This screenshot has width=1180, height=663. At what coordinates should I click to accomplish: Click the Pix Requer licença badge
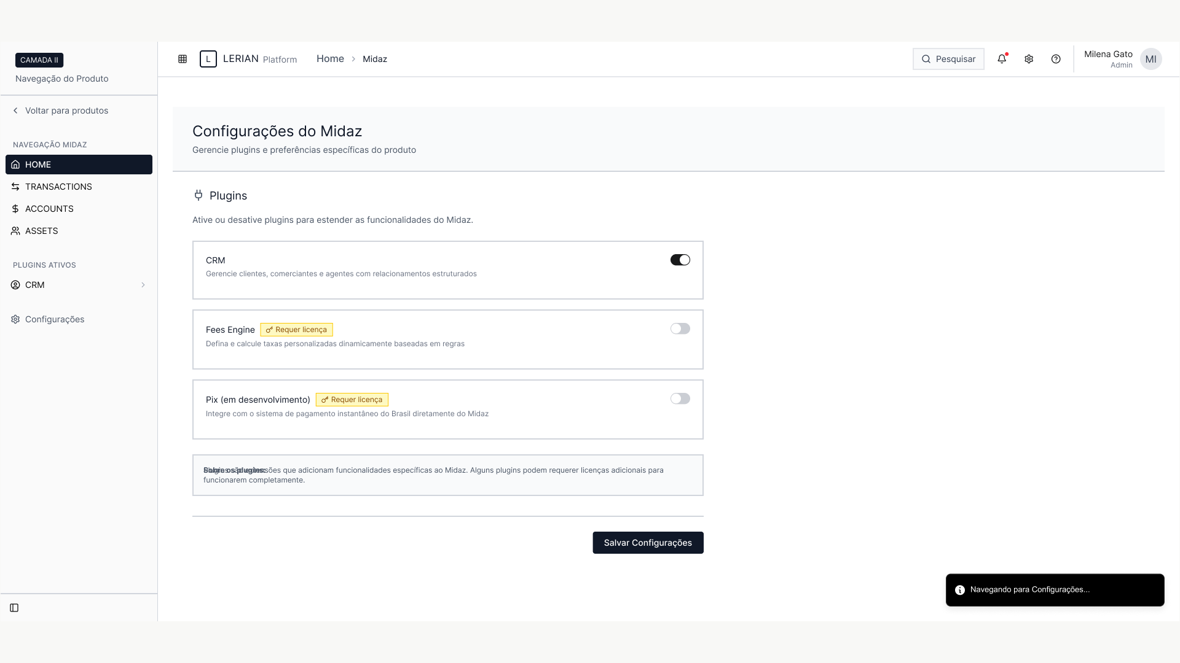[352, 400]
